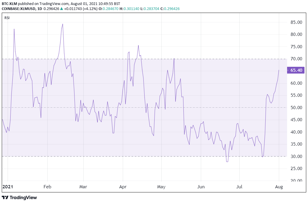The width and height of the screenshot is (308, 203).
Task: Click the May label on time axis
Action: click(x=161, y=187)
